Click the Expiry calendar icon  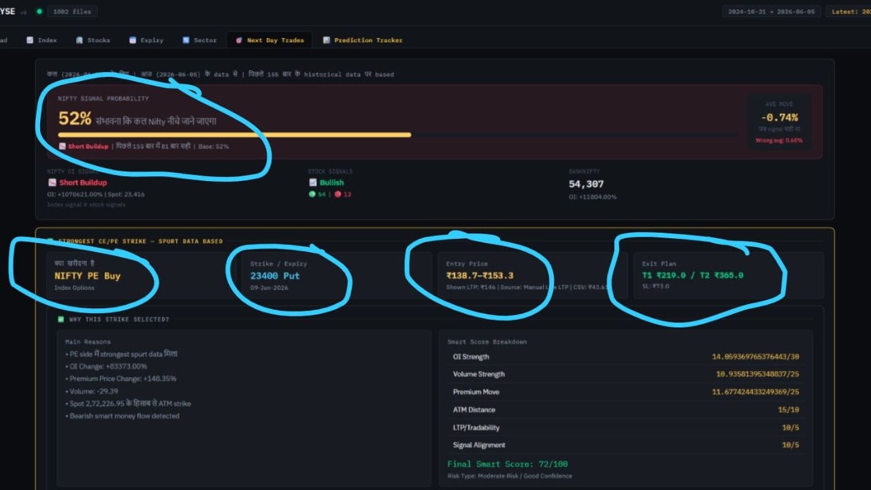pyautogui.click(x=133, y=40)
